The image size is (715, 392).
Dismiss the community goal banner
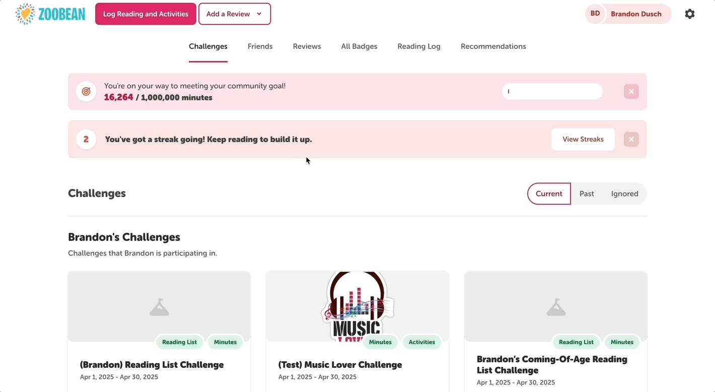coord(631,91)
